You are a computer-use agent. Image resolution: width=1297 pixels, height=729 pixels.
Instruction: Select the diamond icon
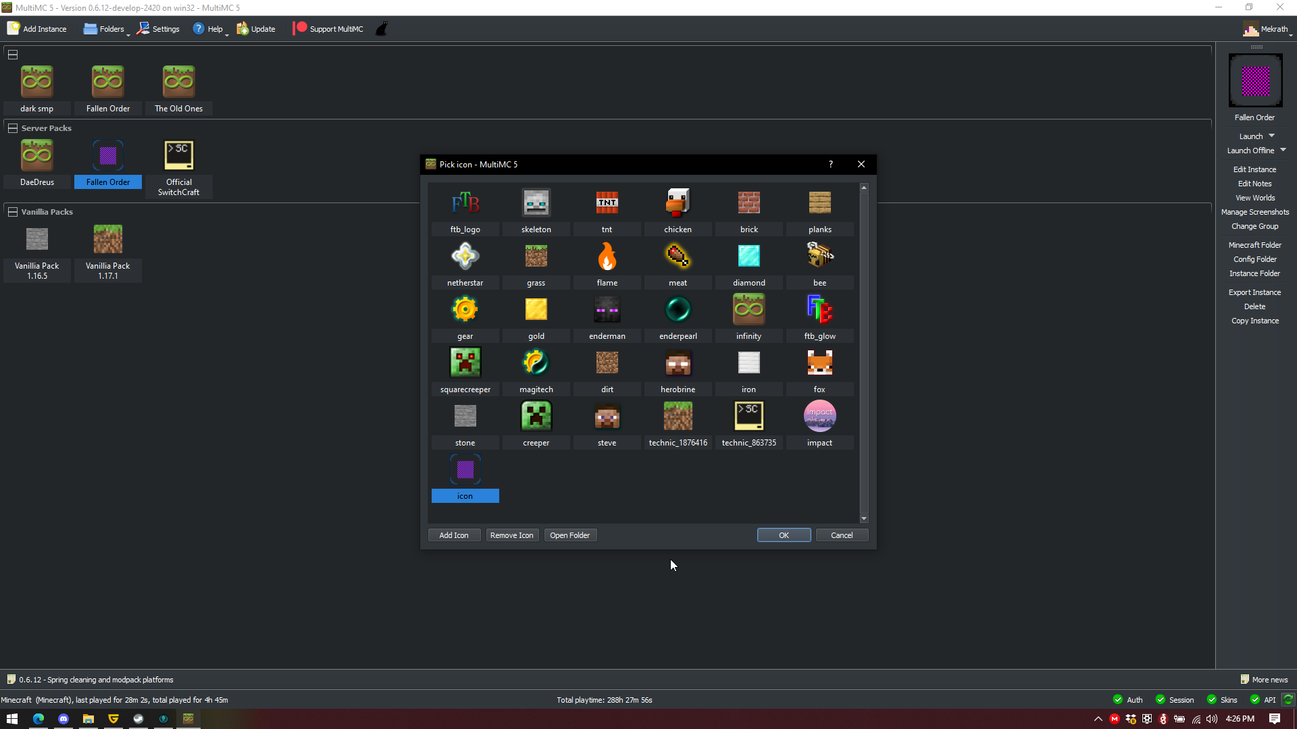click(x=748, y=256)
